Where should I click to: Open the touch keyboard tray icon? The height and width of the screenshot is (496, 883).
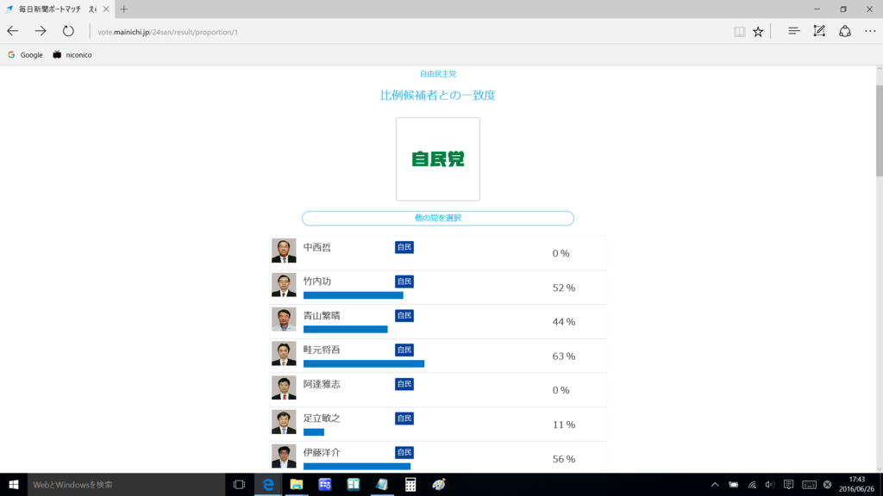[809, 484]
